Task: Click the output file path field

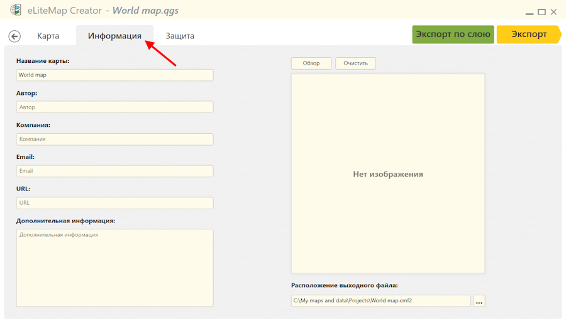Action: pos(380,301)
